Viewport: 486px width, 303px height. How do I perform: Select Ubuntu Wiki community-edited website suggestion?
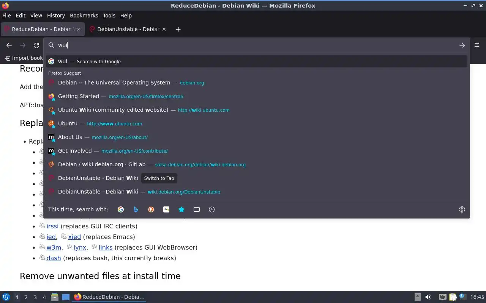point(257,110)
